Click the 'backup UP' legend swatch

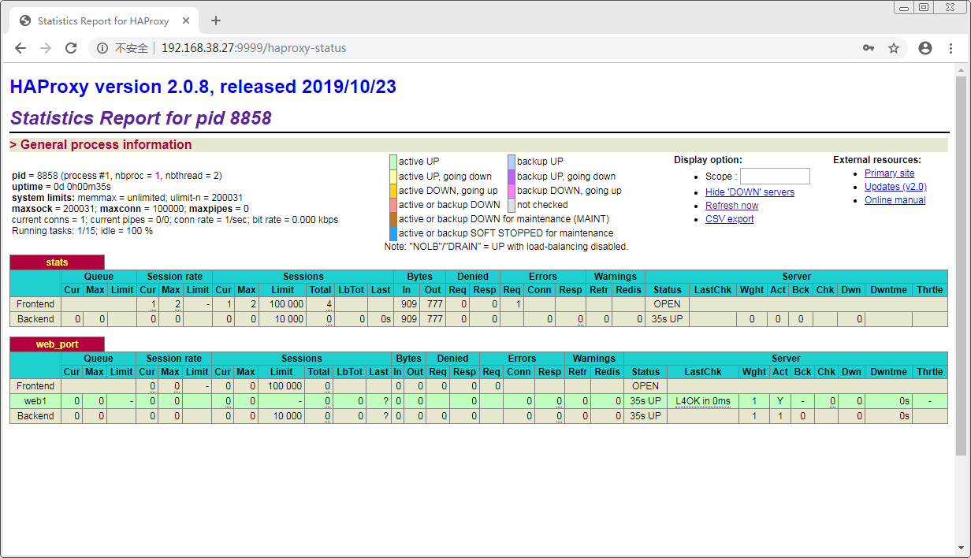[x=512, y=162]
